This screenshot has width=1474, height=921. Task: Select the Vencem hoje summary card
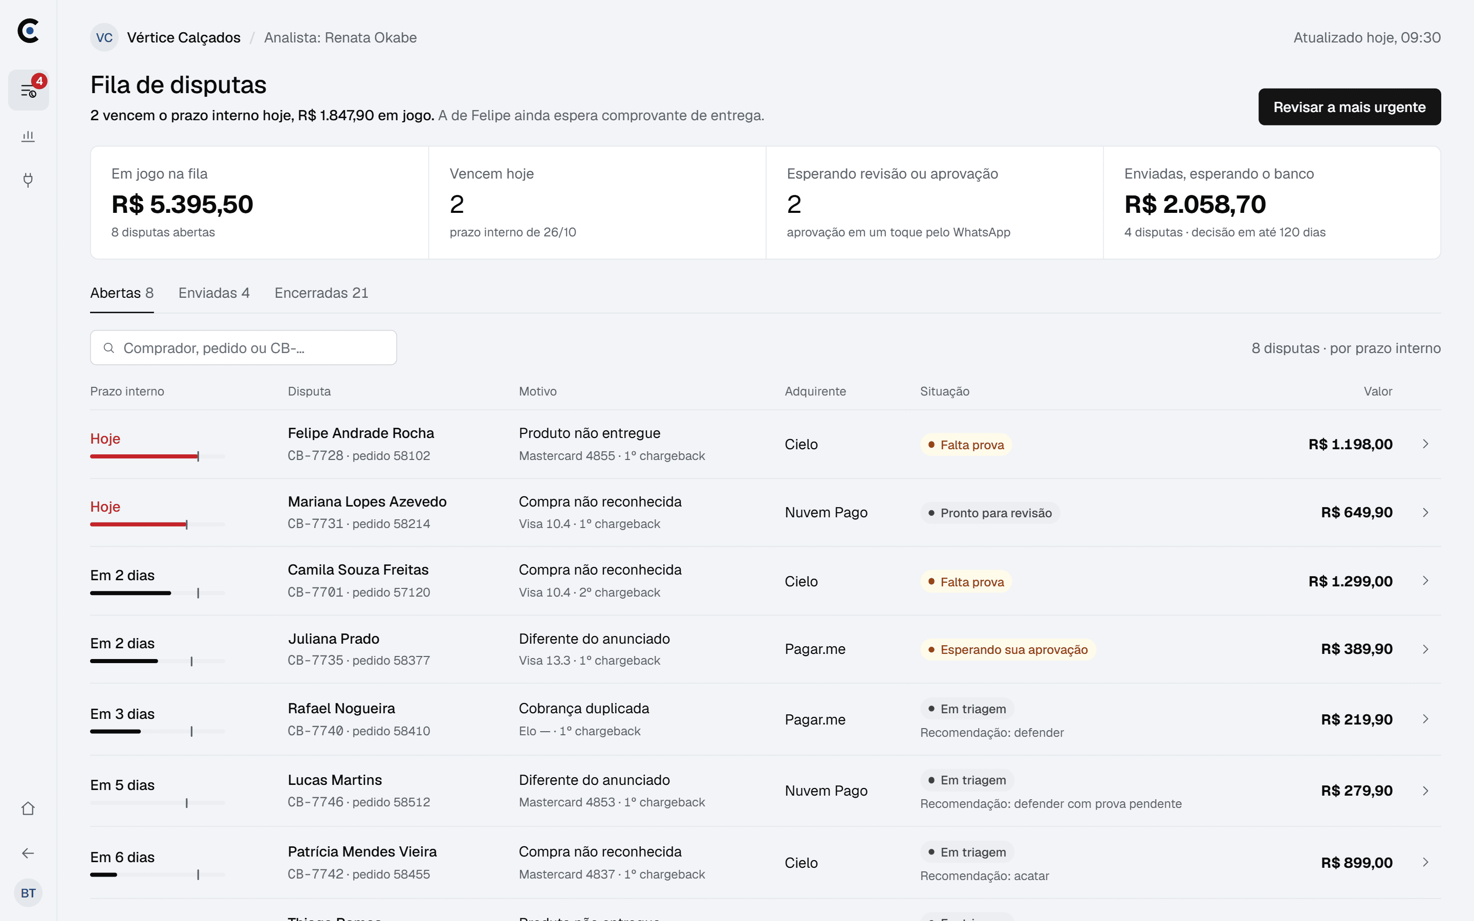pos(597,203)
